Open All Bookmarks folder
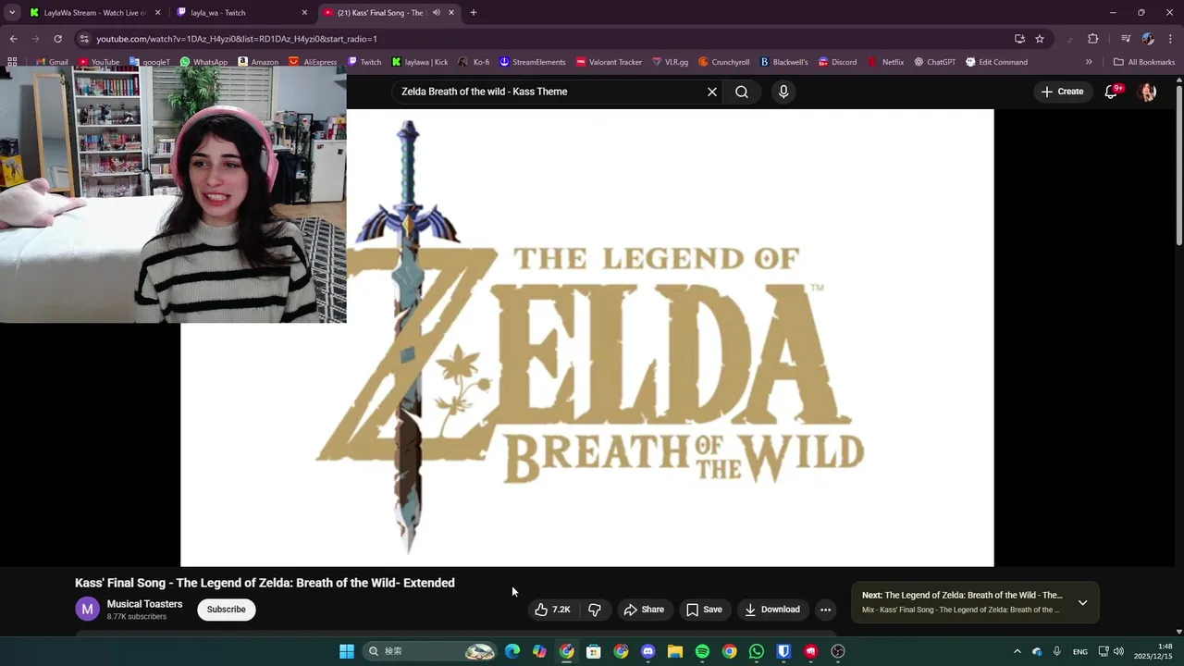Screen dimensions: 1184x666 tap(1144, 62)
